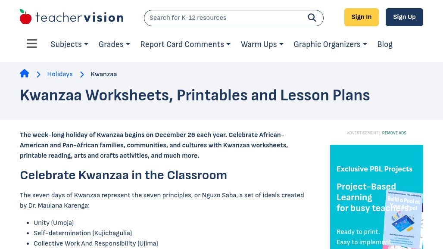Click the TeacherVision apple logo
443x249 pixels.
pos(25,17)
